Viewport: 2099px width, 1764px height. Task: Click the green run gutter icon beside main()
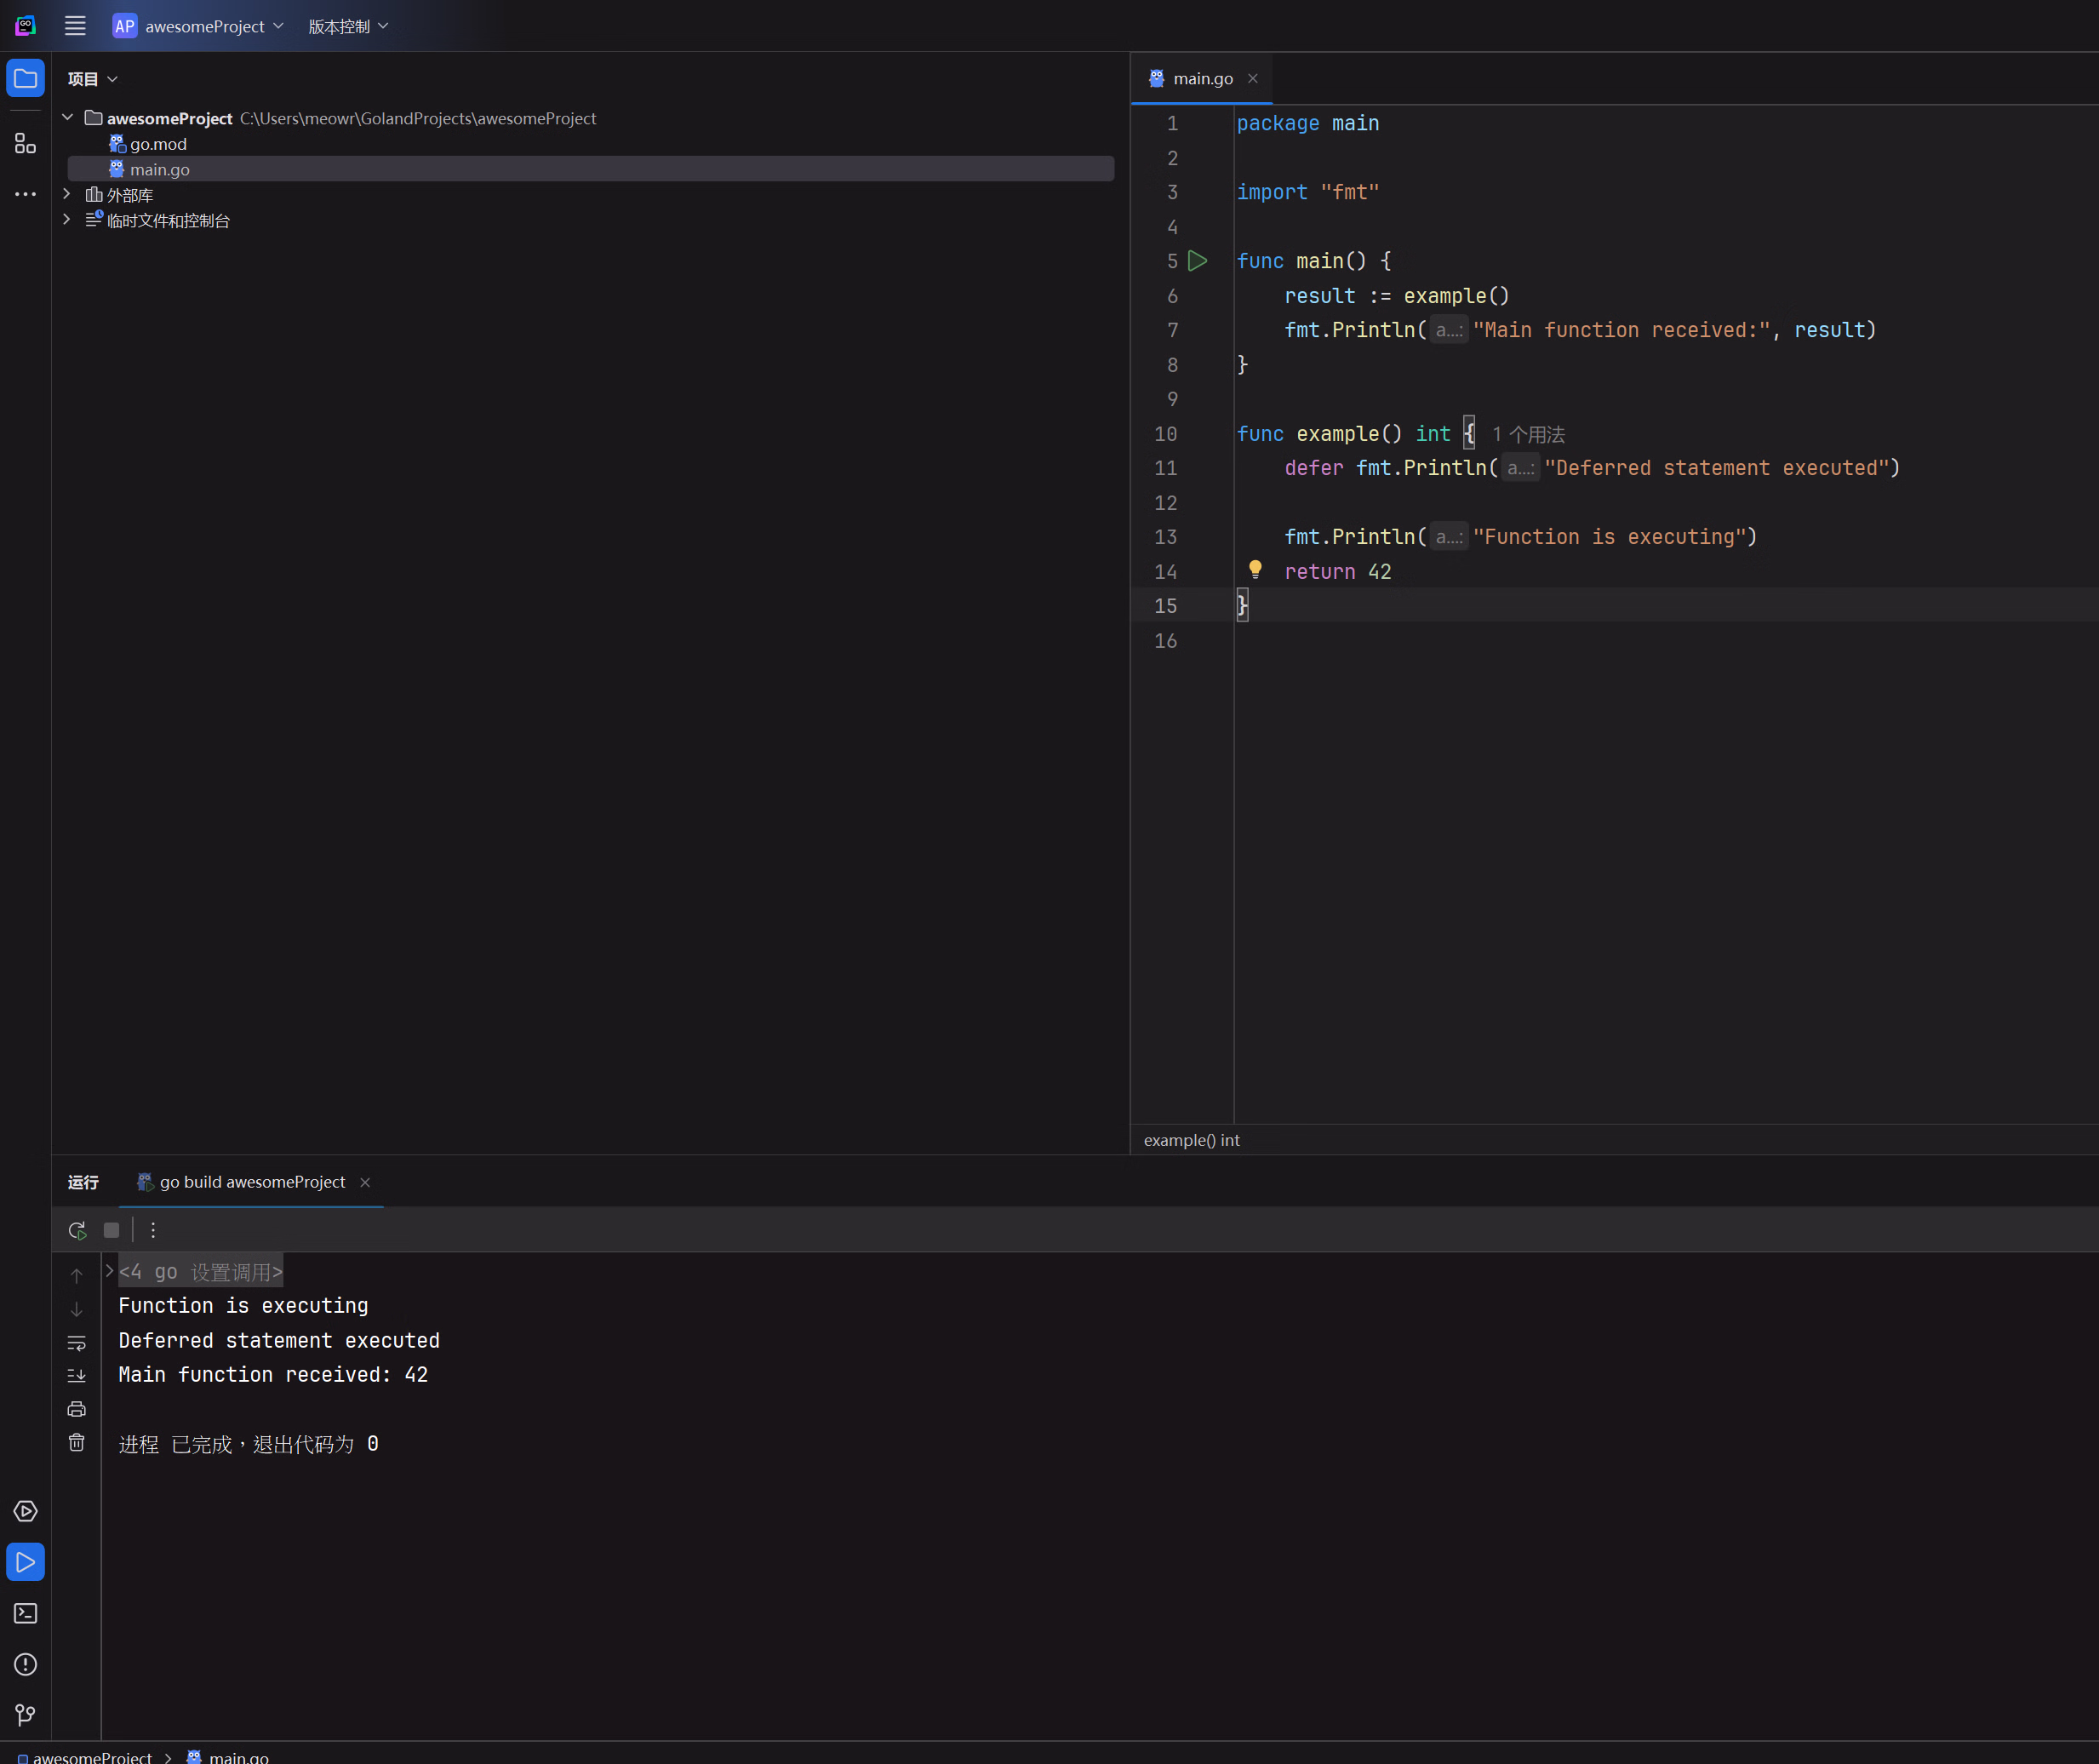pos(1198,261)
